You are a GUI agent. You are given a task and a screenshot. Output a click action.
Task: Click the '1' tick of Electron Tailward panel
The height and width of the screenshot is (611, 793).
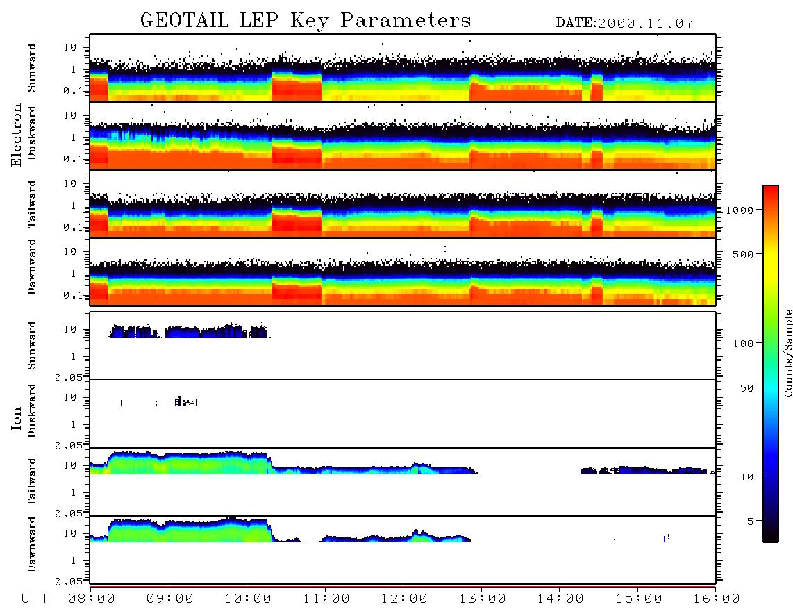tap(74, 206)
